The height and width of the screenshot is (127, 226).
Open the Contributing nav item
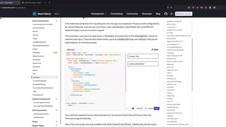[117, 14]
